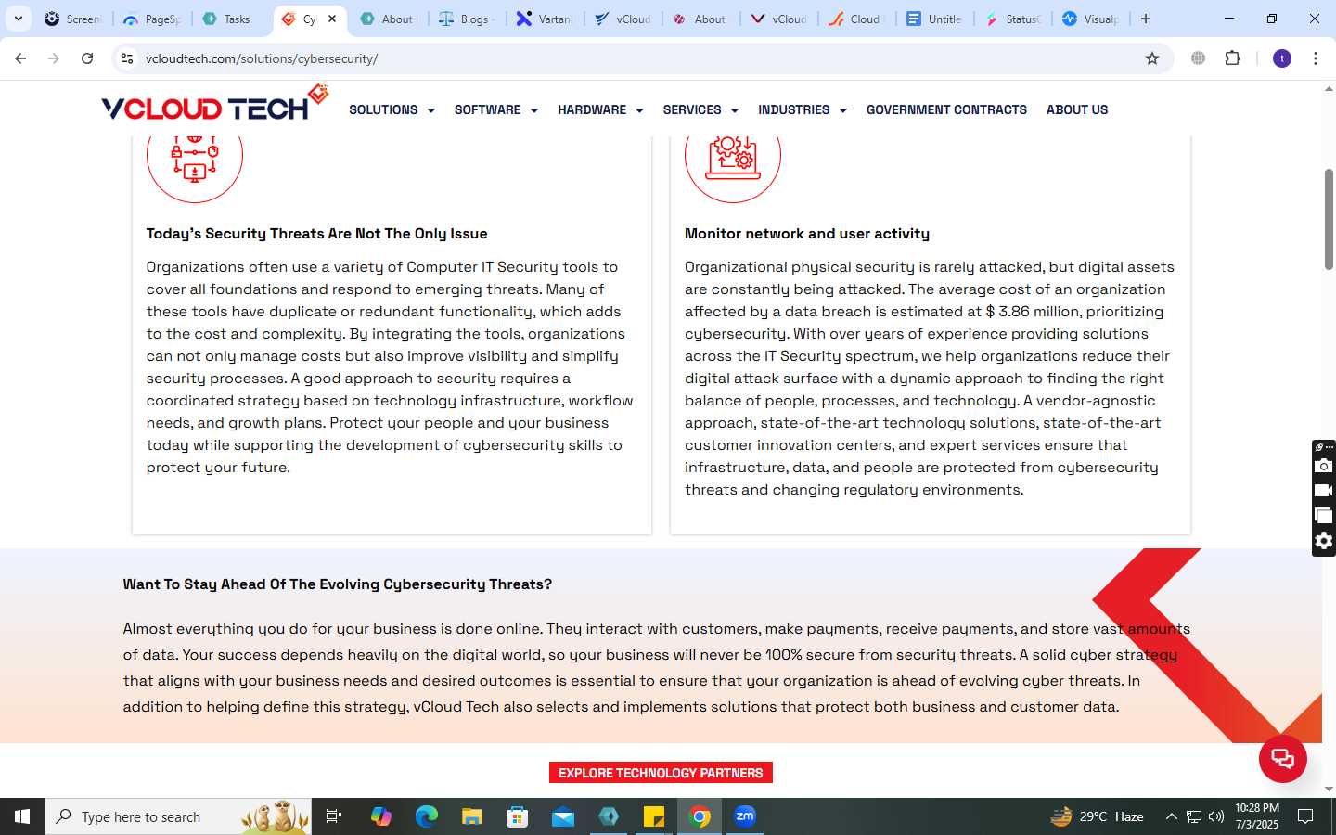Click the security network icon in left card
Screen dimensions: 1336x835
click(x=195, y=155)
